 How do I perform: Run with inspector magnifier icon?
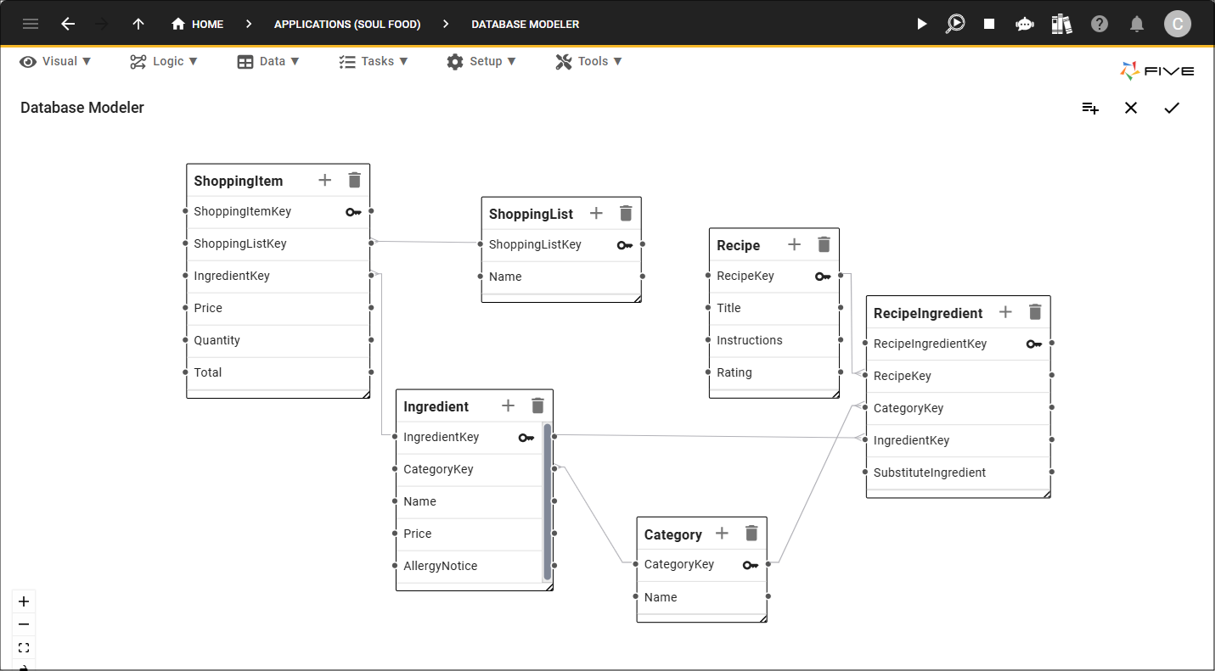[955, 24]
